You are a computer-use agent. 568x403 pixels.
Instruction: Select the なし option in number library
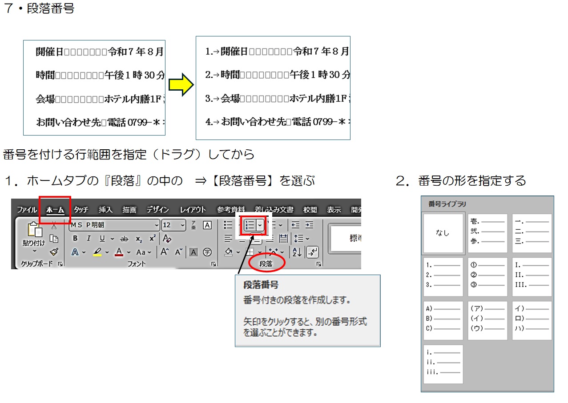point(443,233)
